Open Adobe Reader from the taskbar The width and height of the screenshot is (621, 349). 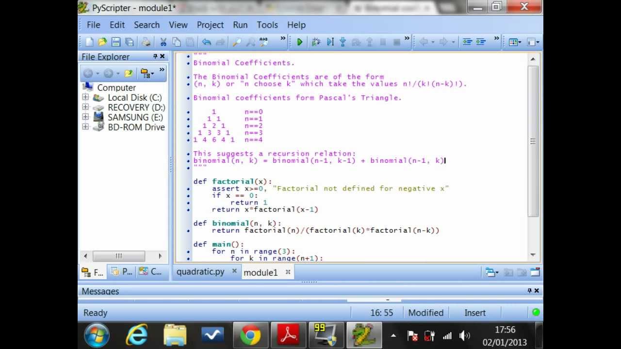[x=289, y=335]
